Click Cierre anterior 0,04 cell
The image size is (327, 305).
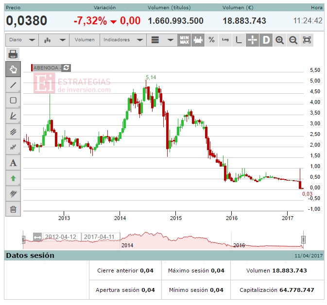125,271
